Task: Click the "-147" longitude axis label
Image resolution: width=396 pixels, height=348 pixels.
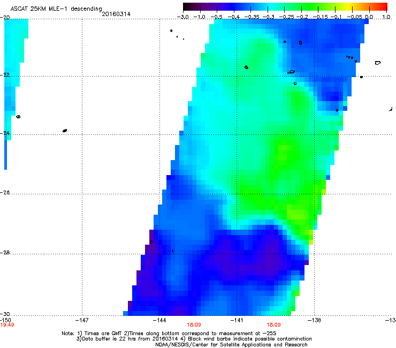Action: pos(82,320)
